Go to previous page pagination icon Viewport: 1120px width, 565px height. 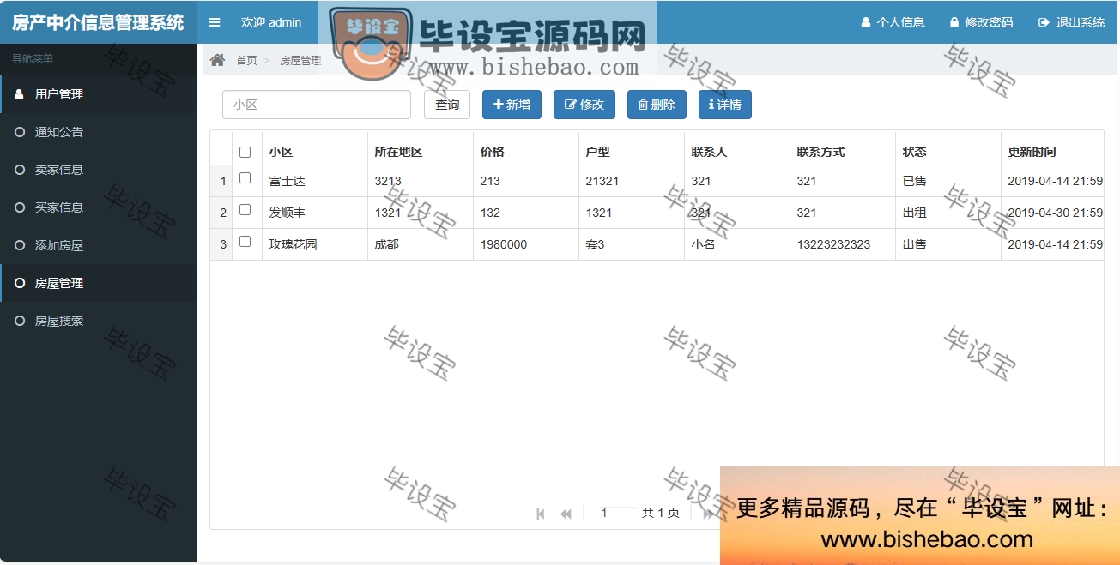click(x=566, y=514)
